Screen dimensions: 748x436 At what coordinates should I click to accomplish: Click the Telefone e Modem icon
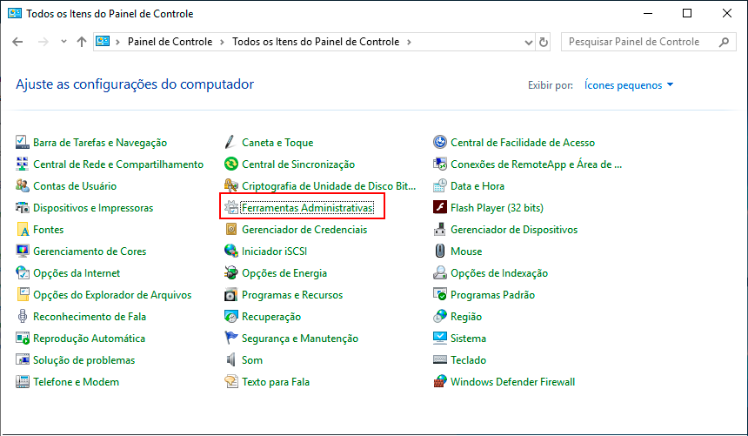pos(23,382)
